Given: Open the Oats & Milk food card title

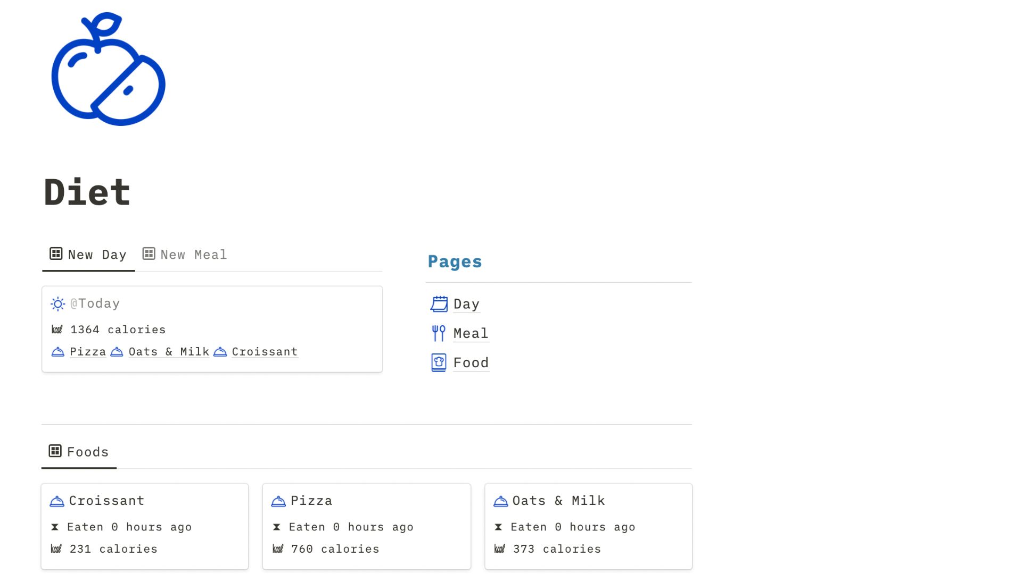Looking at the screenshot, I should pos(558,501).
